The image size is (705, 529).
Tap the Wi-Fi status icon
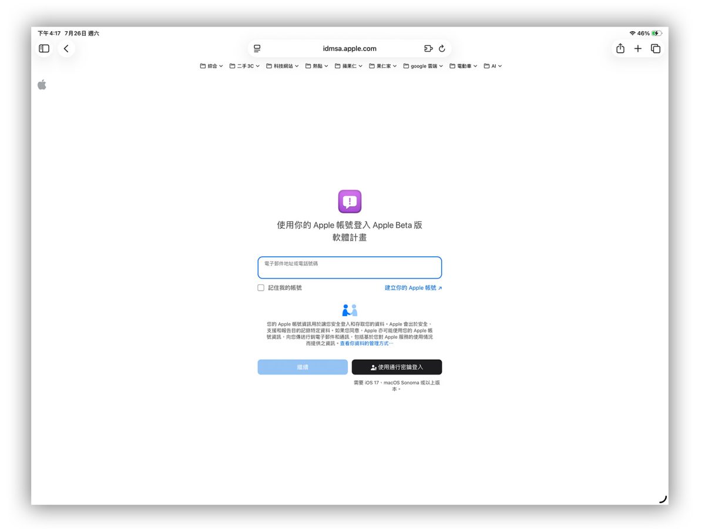coord(632,34)
